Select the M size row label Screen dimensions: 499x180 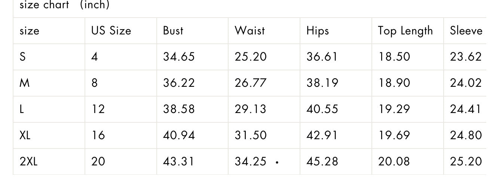point(24,83)
